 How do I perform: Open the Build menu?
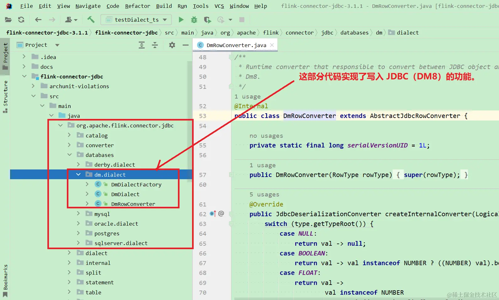point(164,6)
